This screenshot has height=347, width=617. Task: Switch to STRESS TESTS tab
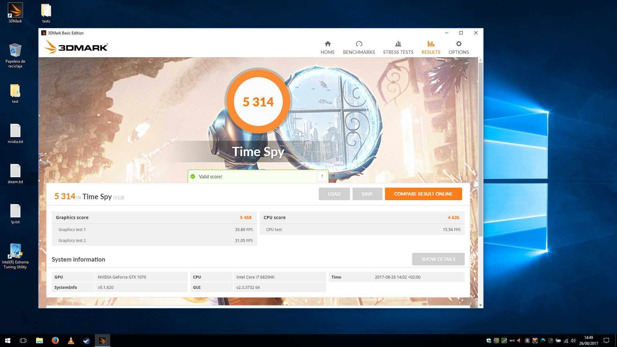point(398,48)
